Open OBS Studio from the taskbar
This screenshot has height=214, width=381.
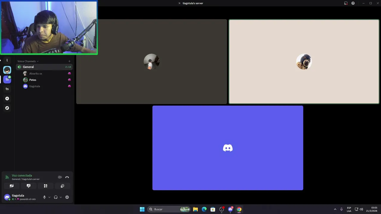pyautogui.click(x=221, y=209)
